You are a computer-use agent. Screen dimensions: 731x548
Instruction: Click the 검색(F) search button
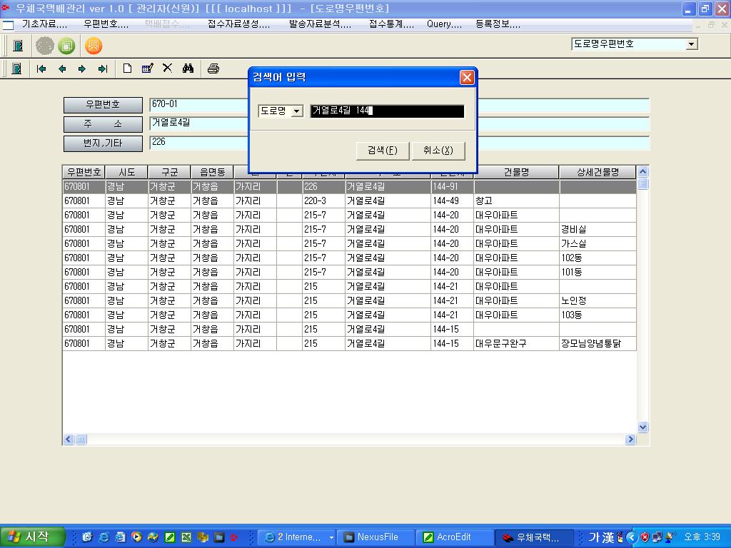pyautogui.click(x=383, y=151)
